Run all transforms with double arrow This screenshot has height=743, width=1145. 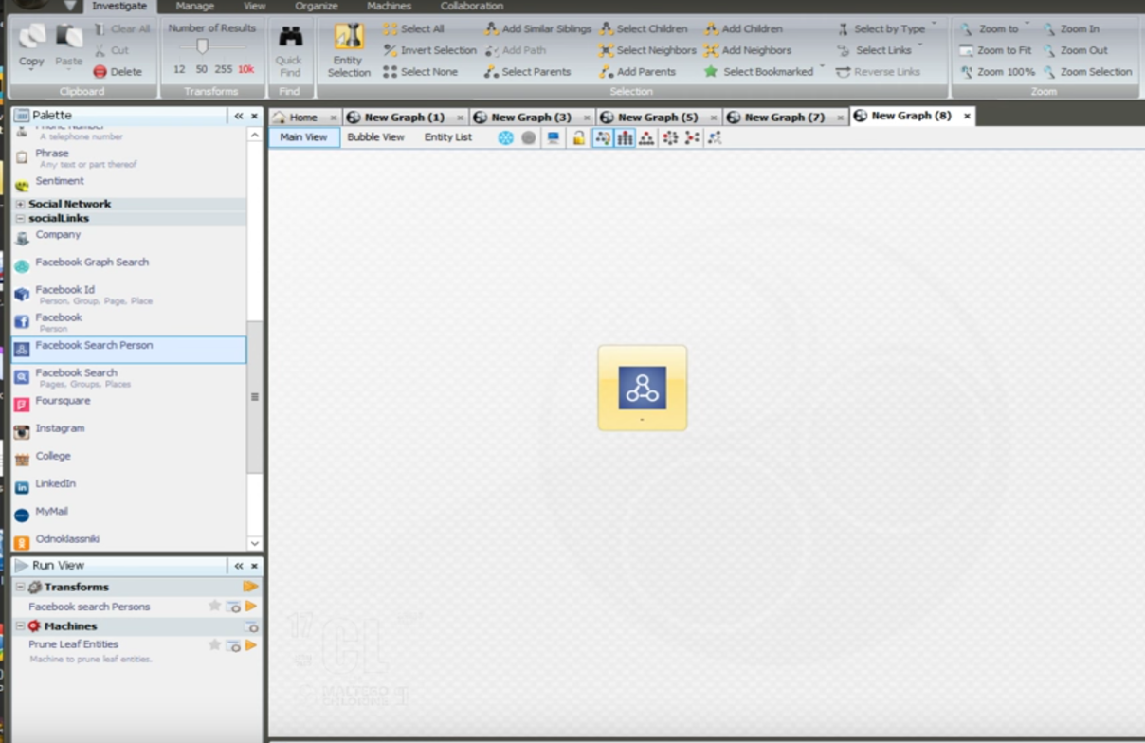pos(250,587)
